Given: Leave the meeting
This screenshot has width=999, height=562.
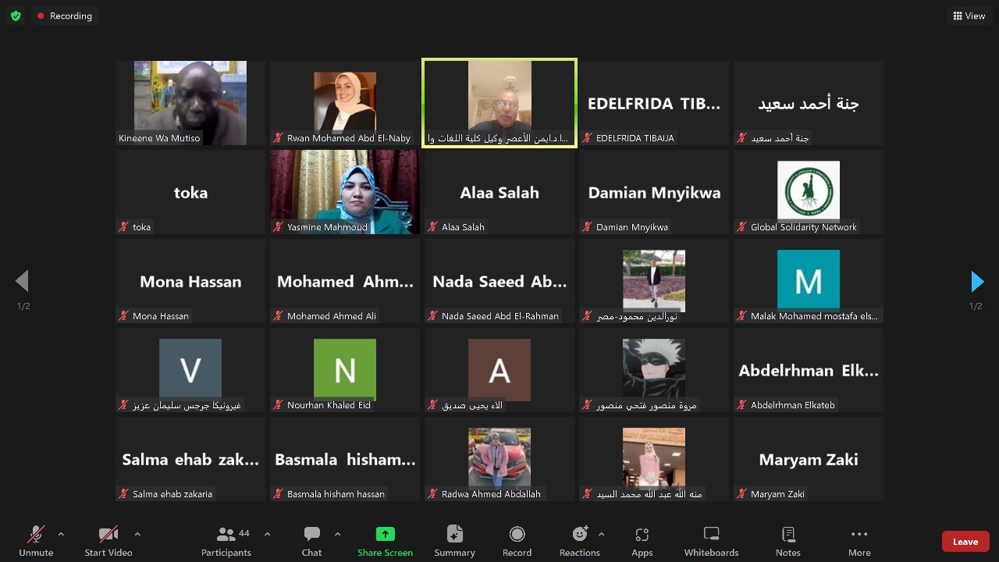Looking at the screenshot, I should click(965, 541).
